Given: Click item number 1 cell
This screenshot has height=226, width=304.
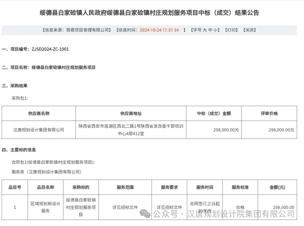Looking at the screenshot, I should (x=15, y=207).
